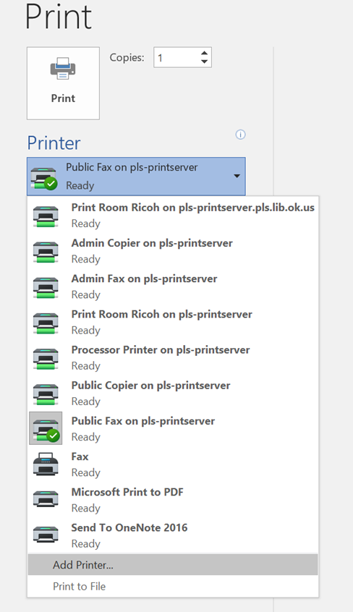The image size is (353, 612).
Task: Click the checked Public Fax printer icon
Action: [46, 428]
